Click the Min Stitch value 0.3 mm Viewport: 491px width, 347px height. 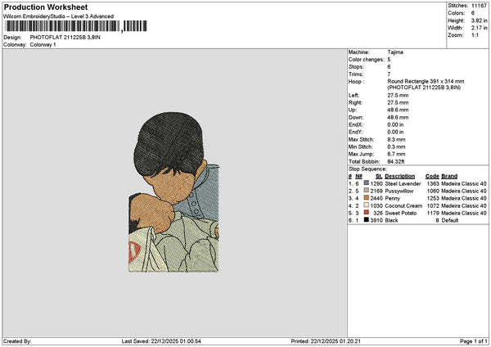point(396,146)
